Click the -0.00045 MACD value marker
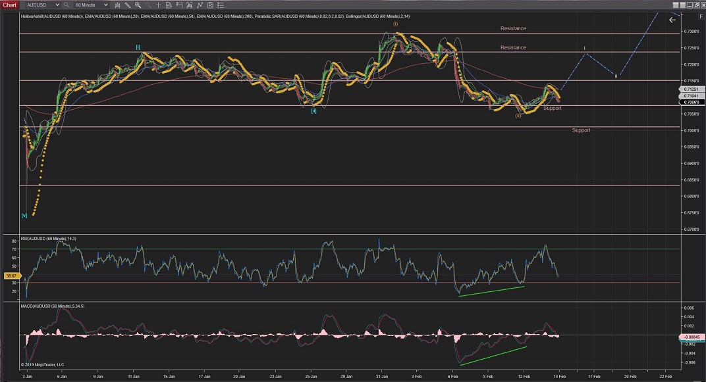Image resolution: width=706 pixels, height=382 pixels. point(692,337)
